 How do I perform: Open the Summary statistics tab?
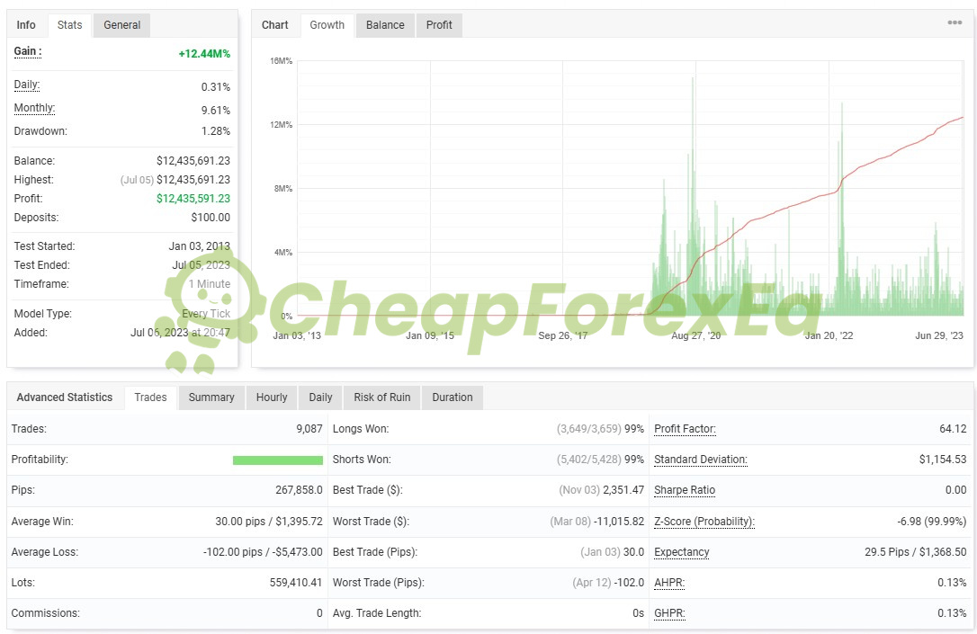(x=211, y=397)
